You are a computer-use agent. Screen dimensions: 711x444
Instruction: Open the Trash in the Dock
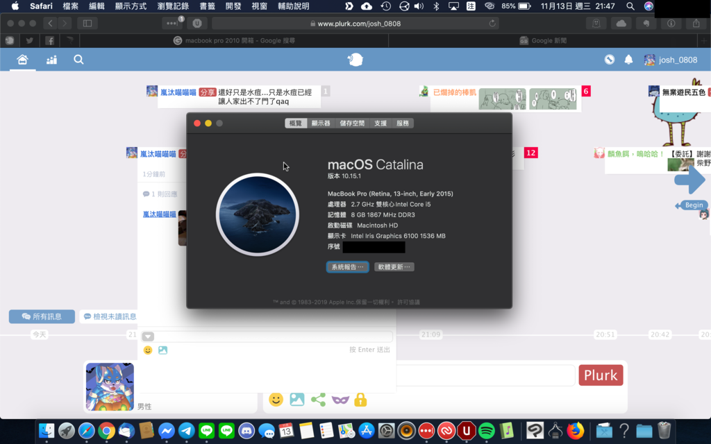(664, 430)
